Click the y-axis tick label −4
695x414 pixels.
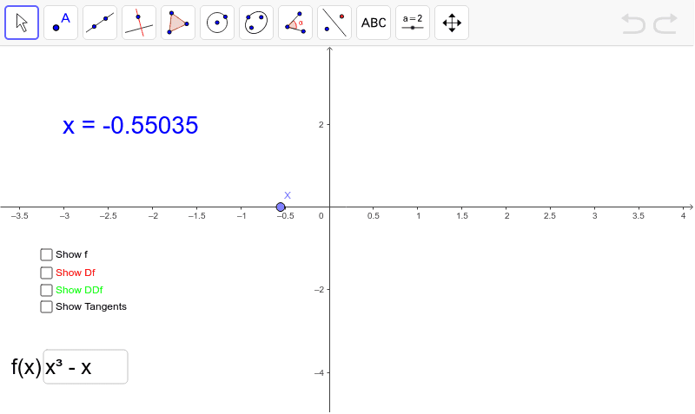tap(319, 373)
